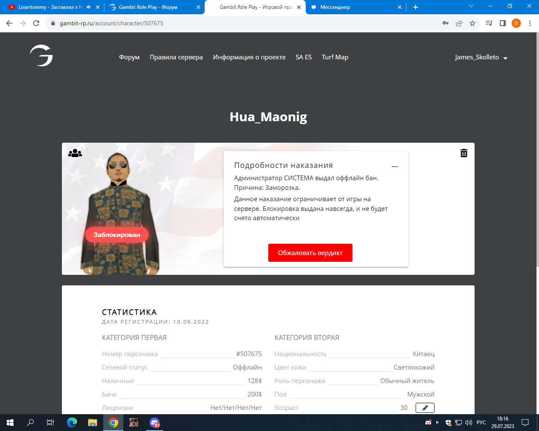
Task: Open the tab search dropdown chevron
Action: pos(471,6)
